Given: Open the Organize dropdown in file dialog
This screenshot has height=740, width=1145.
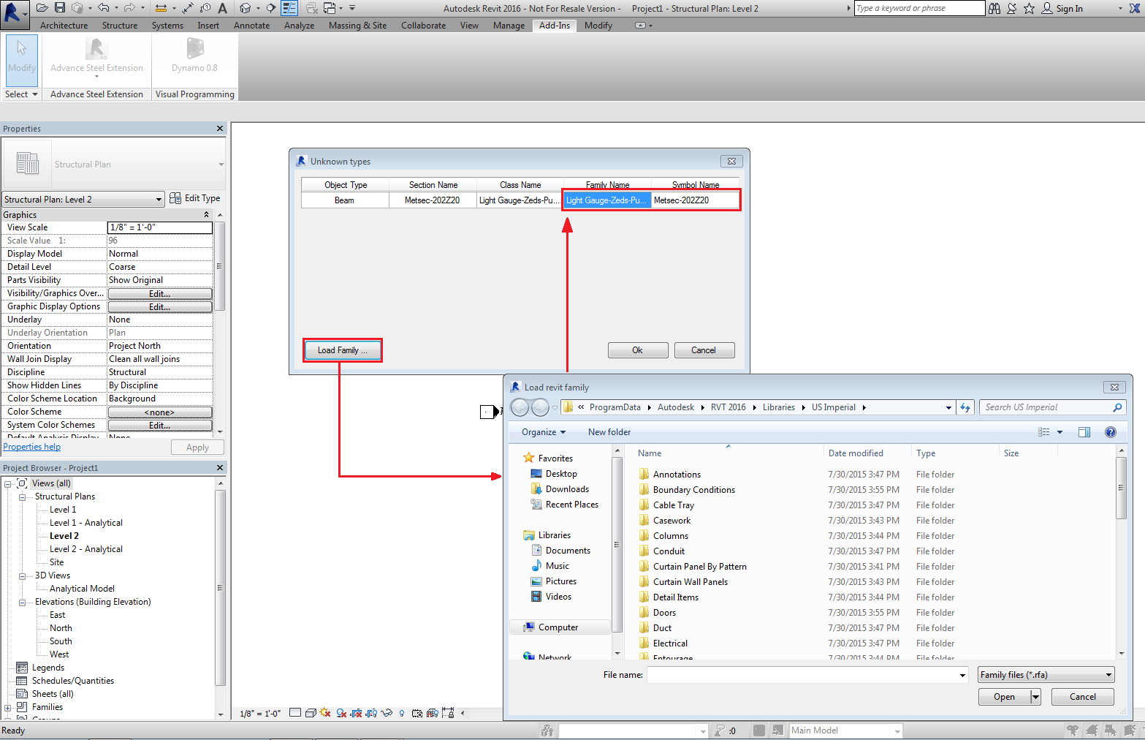Looking at the screenshot, I should (544, 432).
